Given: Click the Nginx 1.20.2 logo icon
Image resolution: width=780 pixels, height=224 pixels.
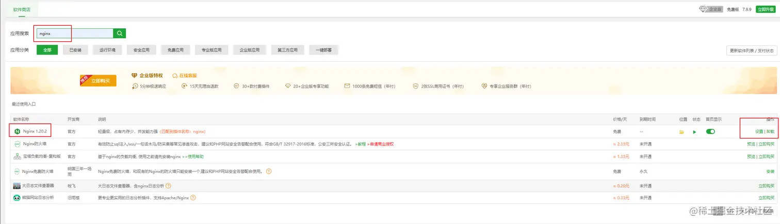Looking at the screenshot, I should pyautogui.click(x=17, y=132).
